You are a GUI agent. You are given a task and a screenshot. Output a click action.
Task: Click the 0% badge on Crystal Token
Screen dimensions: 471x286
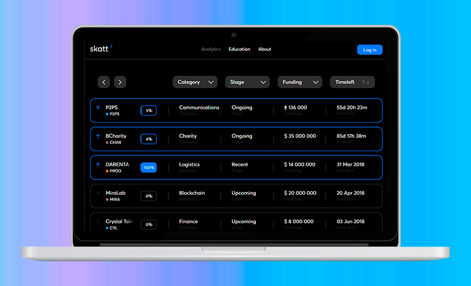[x=149, y=224]
